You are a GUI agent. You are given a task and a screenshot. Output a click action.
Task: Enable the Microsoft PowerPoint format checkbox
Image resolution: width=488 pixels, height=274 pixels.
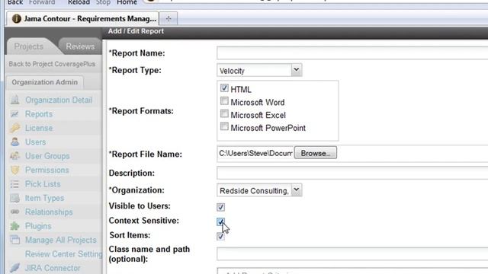[x=224, y=126]
